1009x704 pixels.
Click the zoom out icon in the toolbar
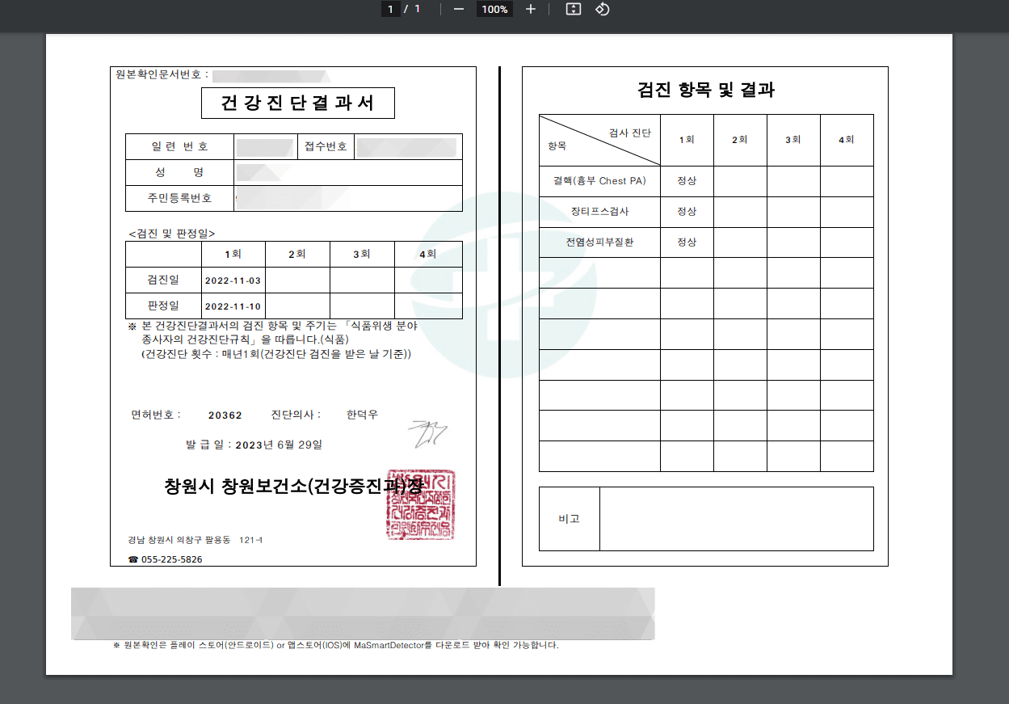(x=458, y=9)
